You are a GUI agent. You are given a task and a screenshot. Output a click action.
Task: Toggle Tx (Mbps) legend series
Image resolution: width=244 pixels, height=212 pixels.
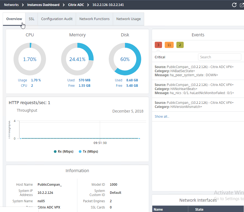[x=88, y=152]
